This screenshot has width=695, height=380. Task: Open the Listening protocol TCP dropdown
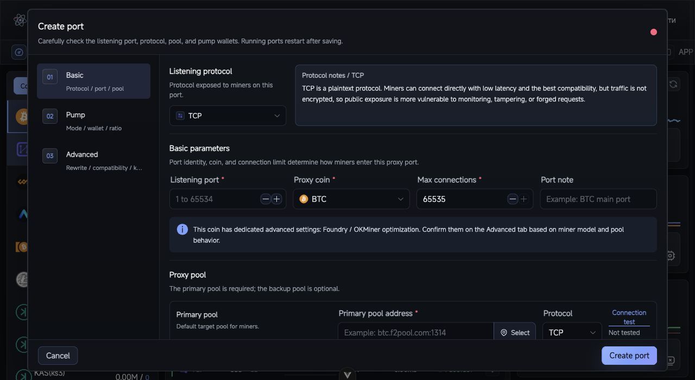coord(228,116)
